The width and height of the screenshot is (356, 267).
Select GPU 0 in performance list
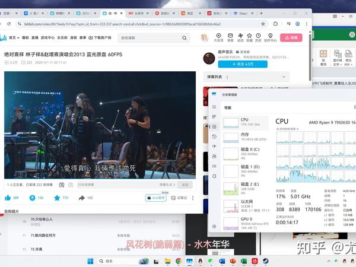245,224
